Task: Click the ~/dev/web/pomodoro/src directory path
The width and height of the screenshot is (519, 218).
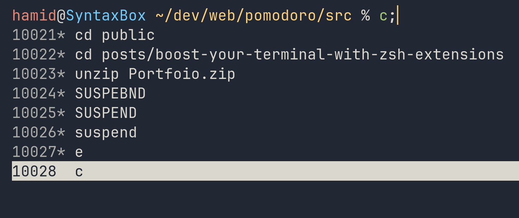Action: (x=253, y=16)
